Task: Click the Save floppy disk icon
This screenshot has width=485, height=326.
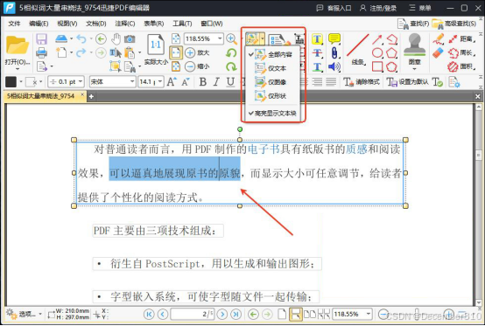Action: [41, 39]
